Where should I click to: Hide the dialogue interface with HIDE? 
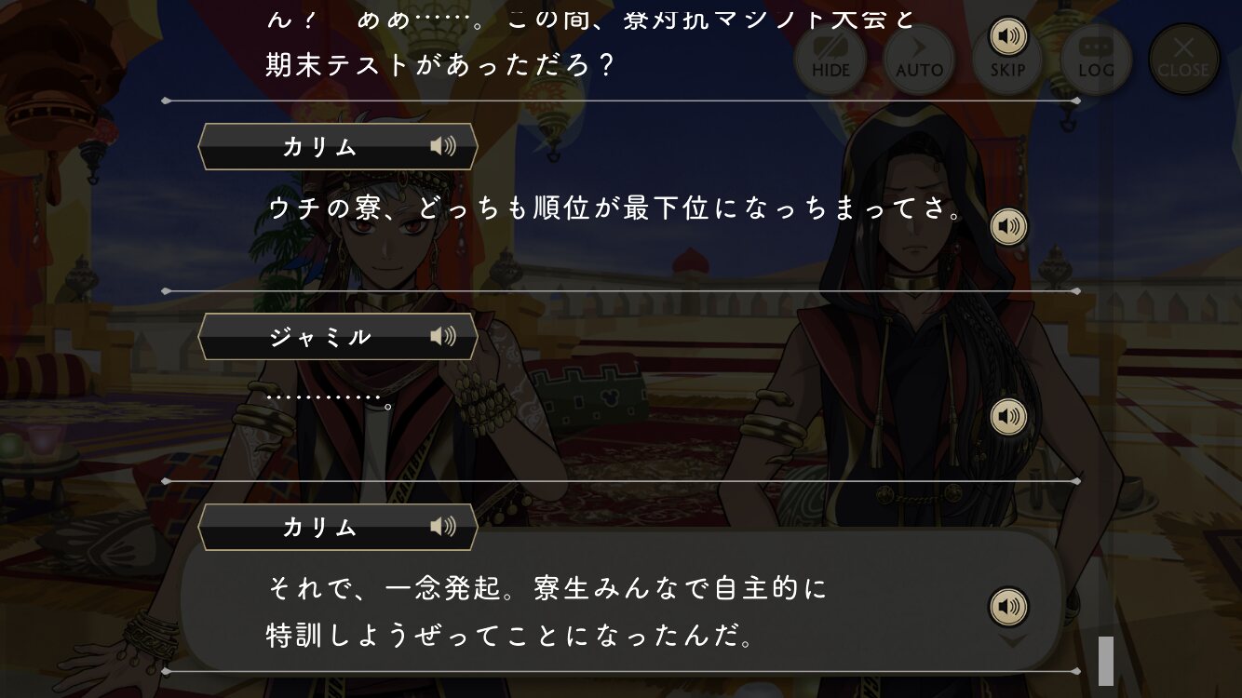tap(830, 59)
